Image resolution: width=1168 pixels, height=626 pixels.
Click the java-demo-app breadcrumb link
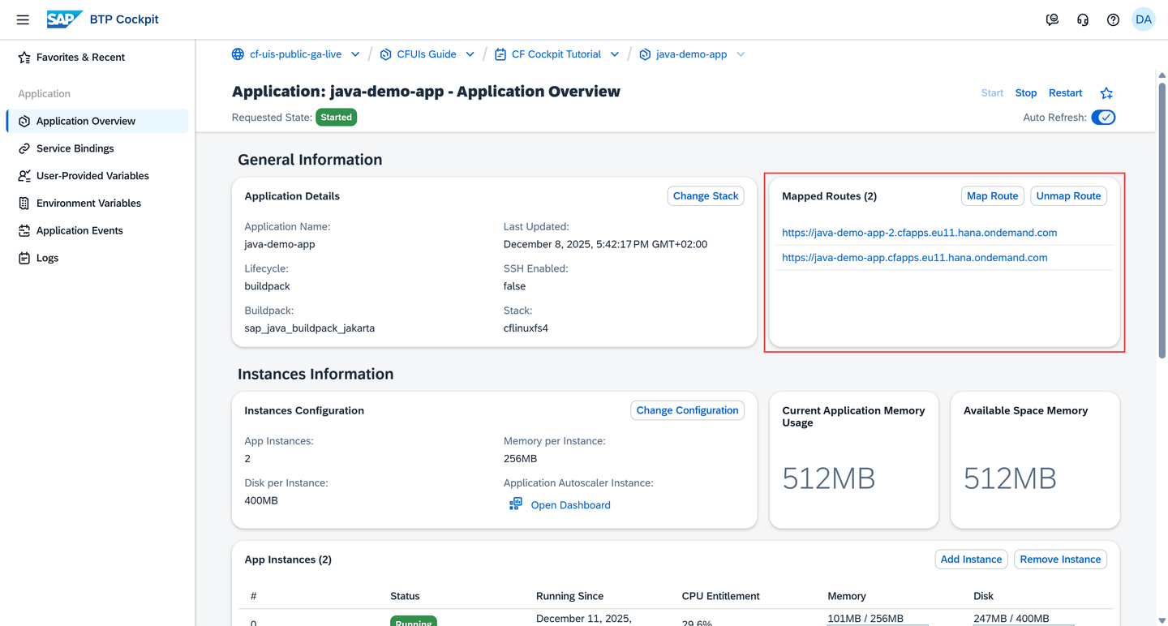691,54
